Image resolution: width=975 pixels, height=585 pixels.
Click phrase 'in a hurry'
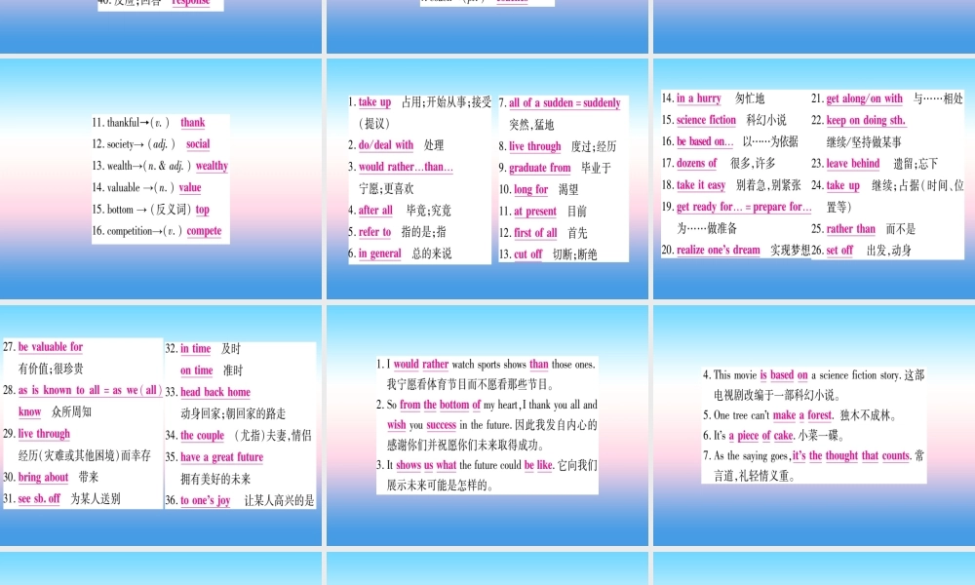click(698, 98)
